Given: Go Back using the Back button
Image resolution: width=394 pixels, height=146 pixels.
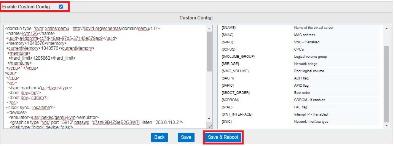Looking at the screenshot, I should [159, 137].
